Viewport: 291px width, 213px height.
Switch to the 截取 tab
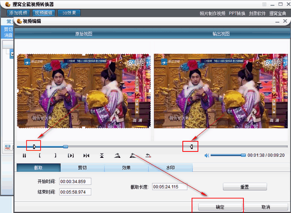pos(39,167)
